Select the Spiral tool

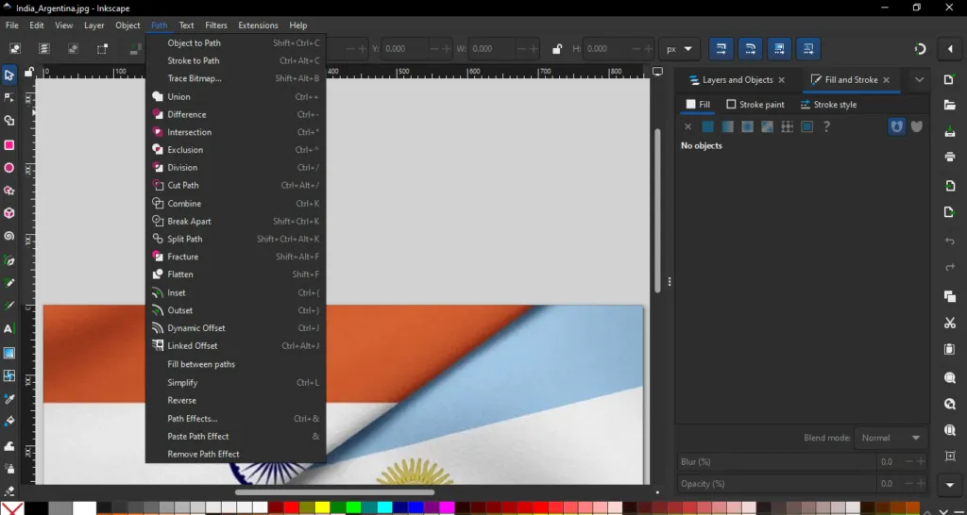pos(8,236)
